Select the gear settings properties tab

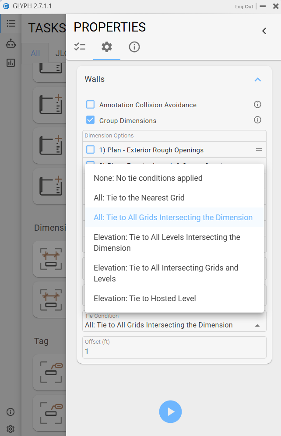click(x=107, y=47)
